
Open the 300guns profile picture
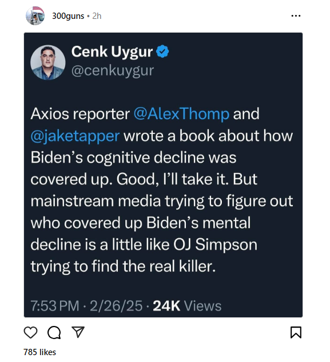click(35, 15)
